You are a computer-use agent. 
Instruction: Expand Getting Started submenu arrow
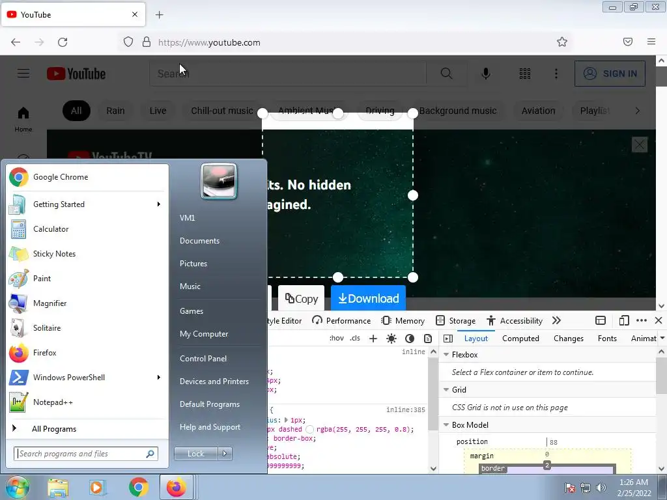(x=159, y=204)
